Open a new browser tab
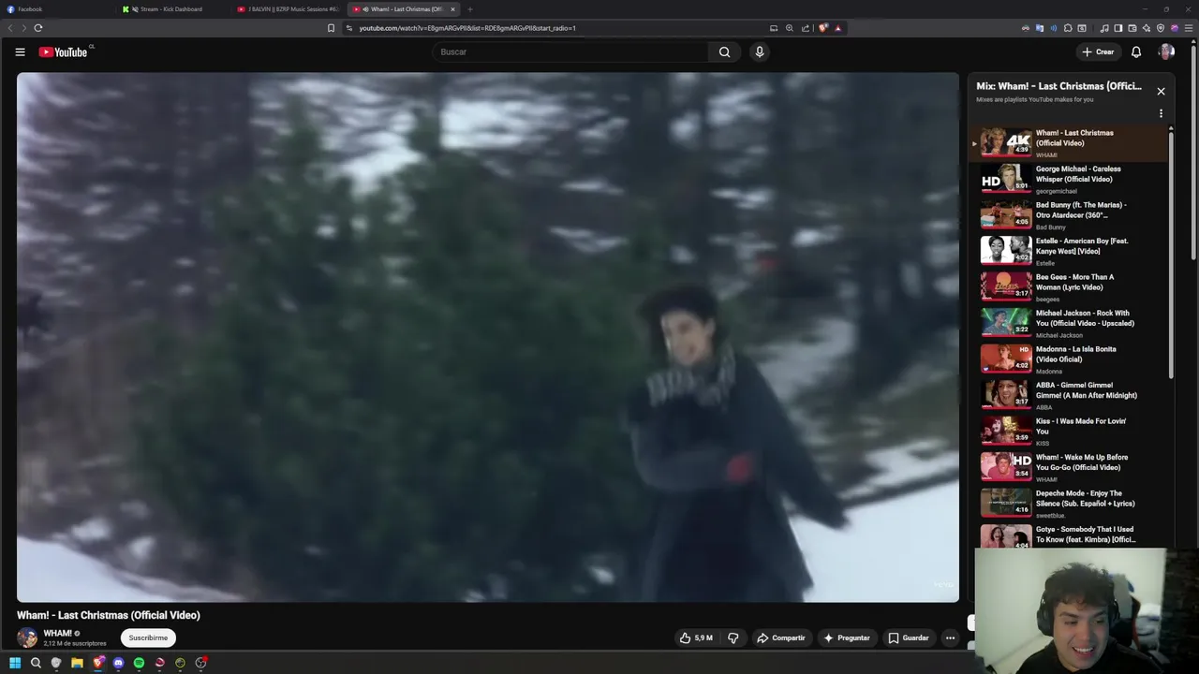The width and height of the screenshot is (1199, 674). (x=470, y=9)
